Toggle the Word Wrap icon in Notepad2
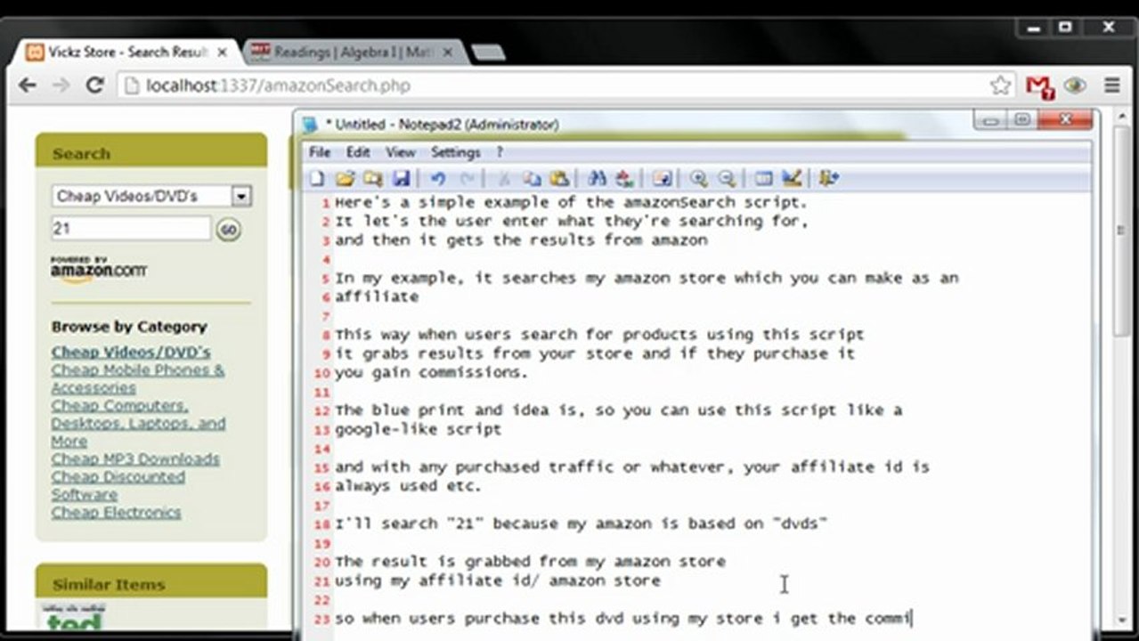Screen dimensions: 1139x641 (662, 179)
